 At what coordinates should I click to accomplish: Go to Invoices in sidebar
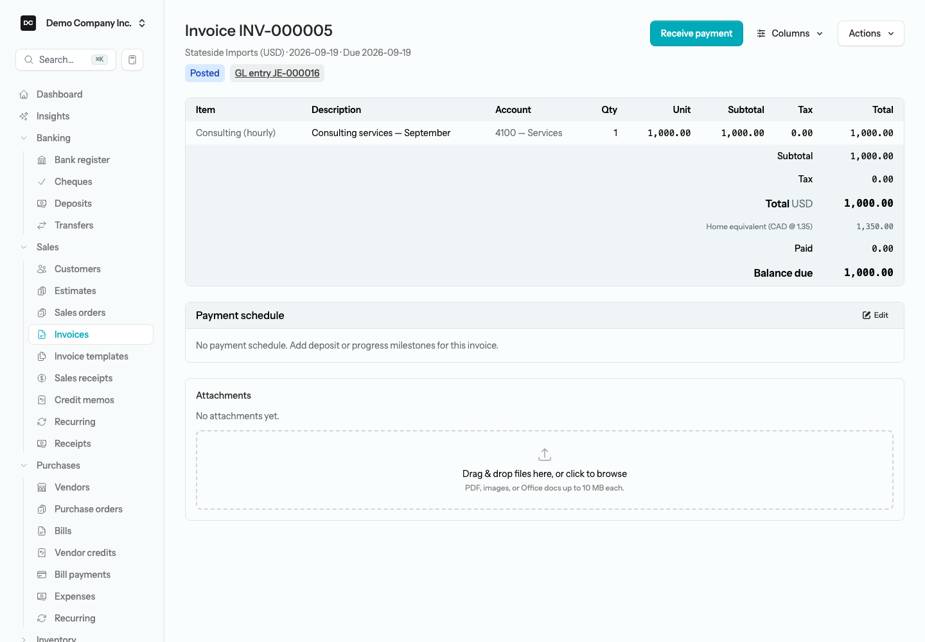pos(91,334)
